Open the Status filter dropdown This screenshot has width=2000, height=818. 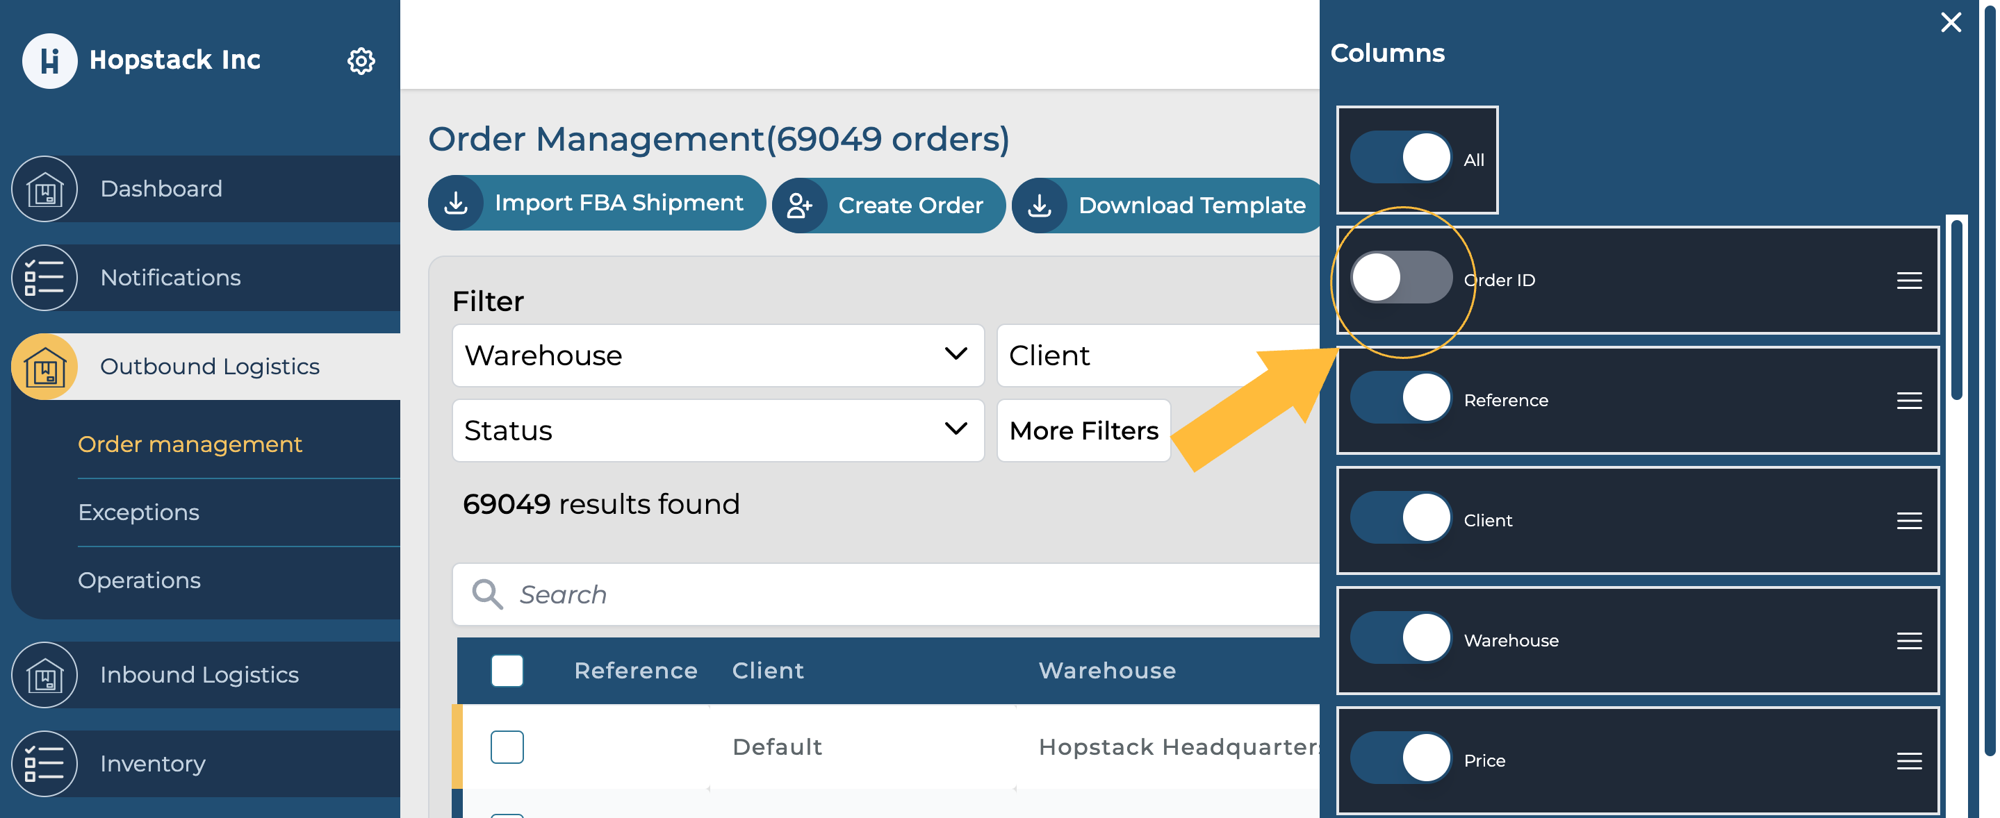point(717,431)
